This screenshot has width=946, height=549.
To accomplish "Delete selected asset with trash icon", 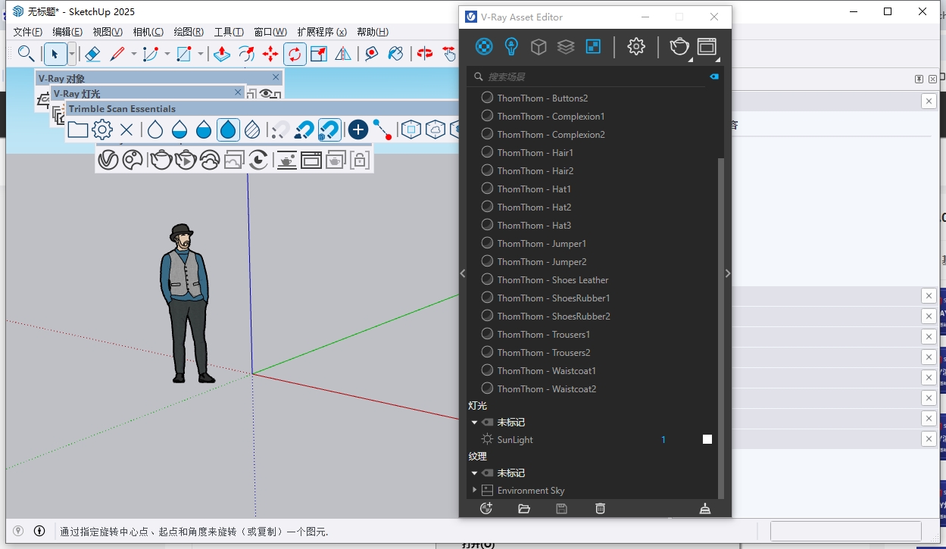I will point(600,508).
